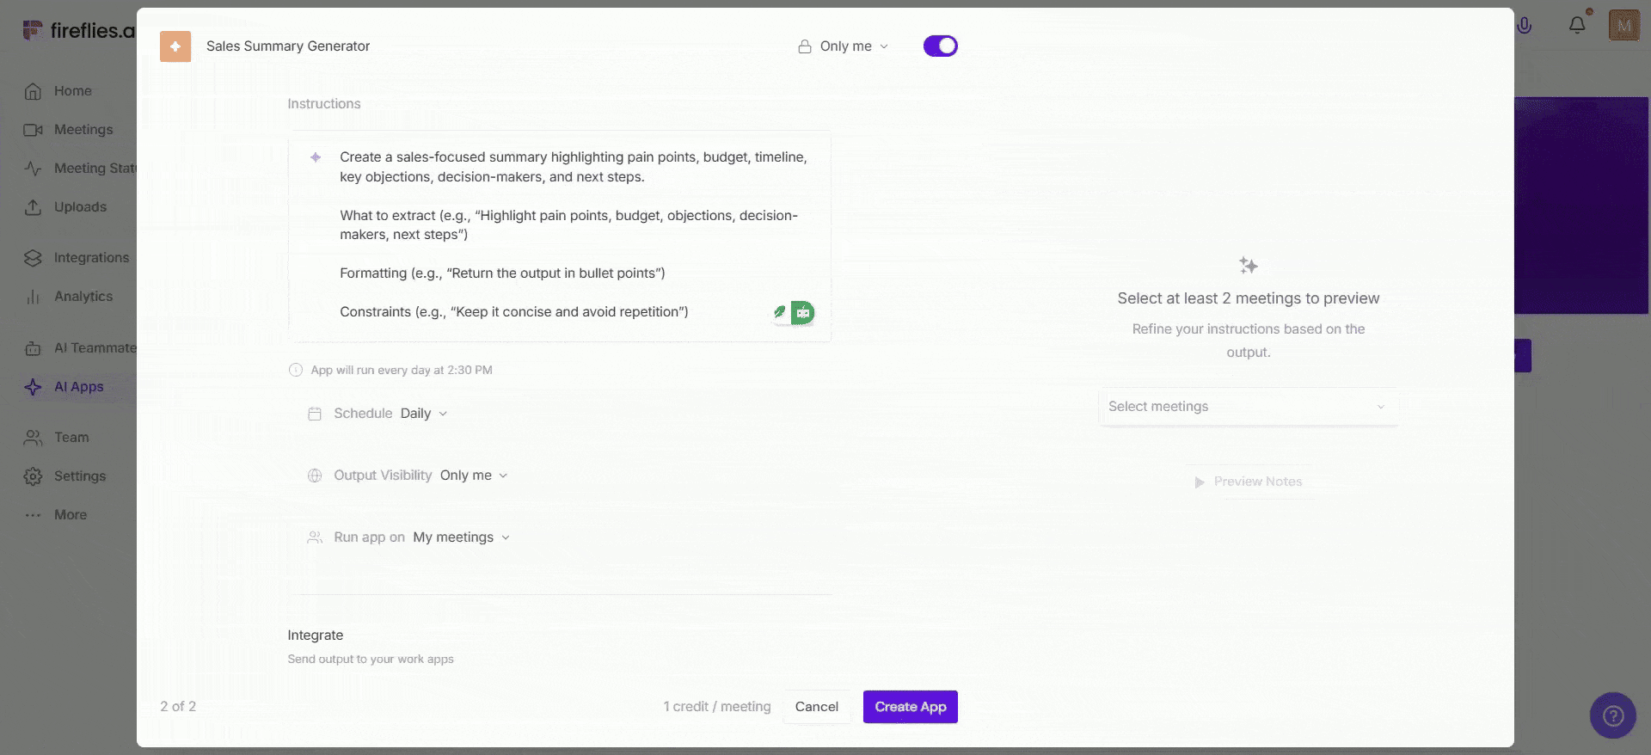Click the fireflies.ai logo
Screen dimensions: 1651x755
(x=77, y=29)
